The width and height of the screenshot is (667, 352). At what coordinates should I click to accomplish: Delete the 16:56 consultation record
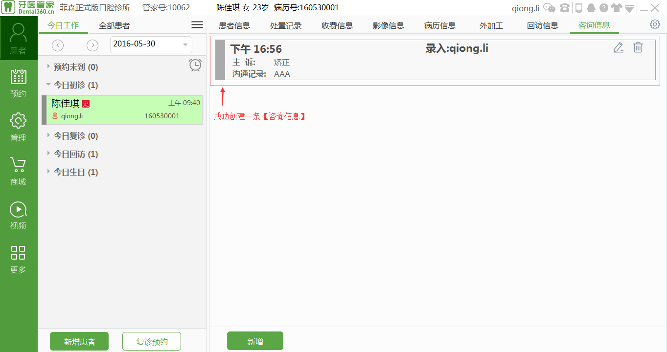click(638, 47)
